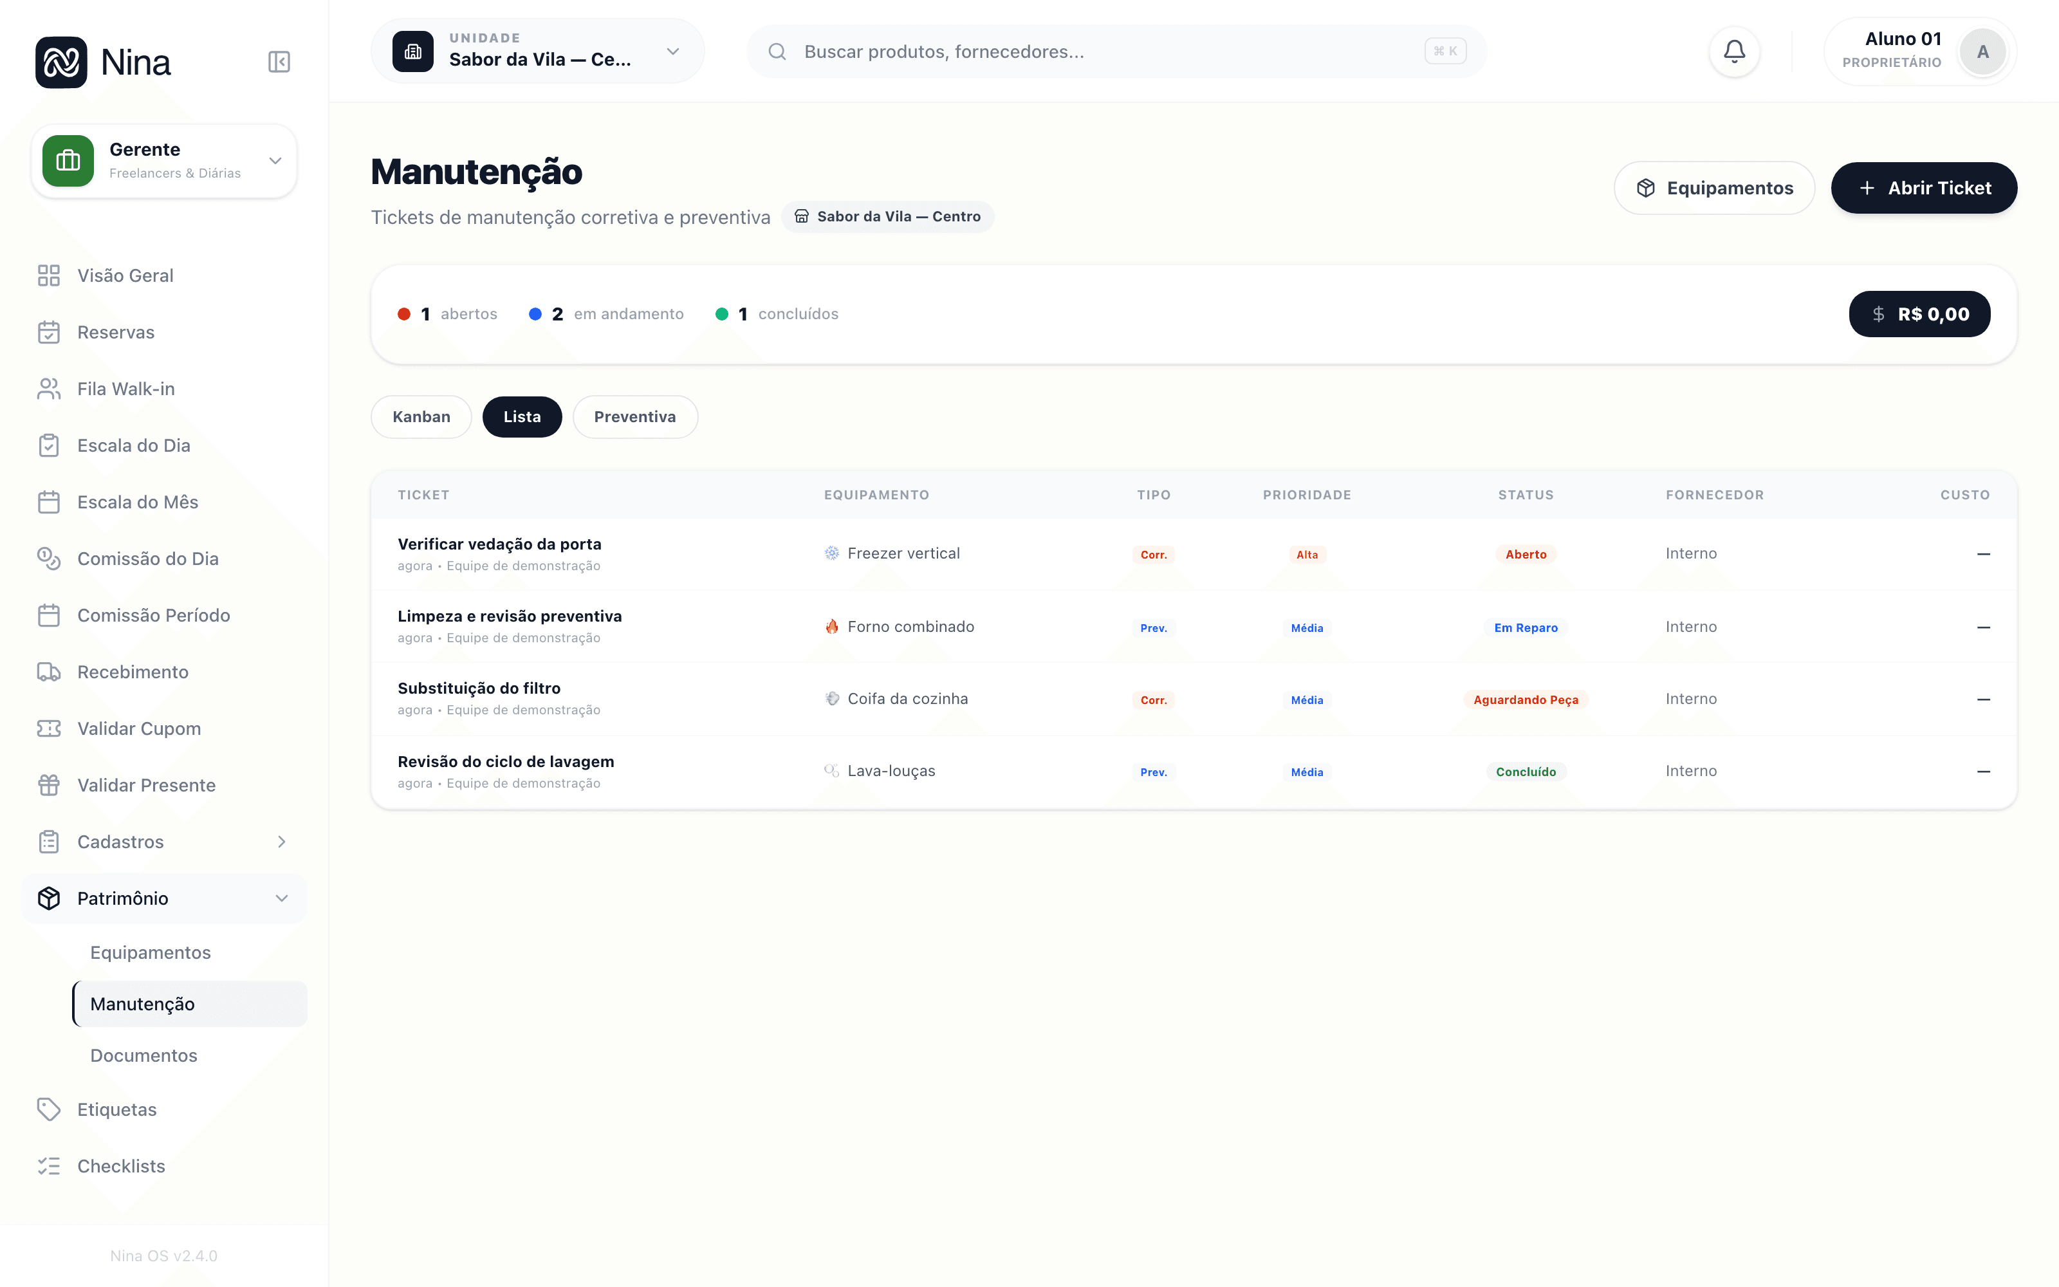Click the Visão Geral grid icon

pyautogui.click(x=48, y=276)
